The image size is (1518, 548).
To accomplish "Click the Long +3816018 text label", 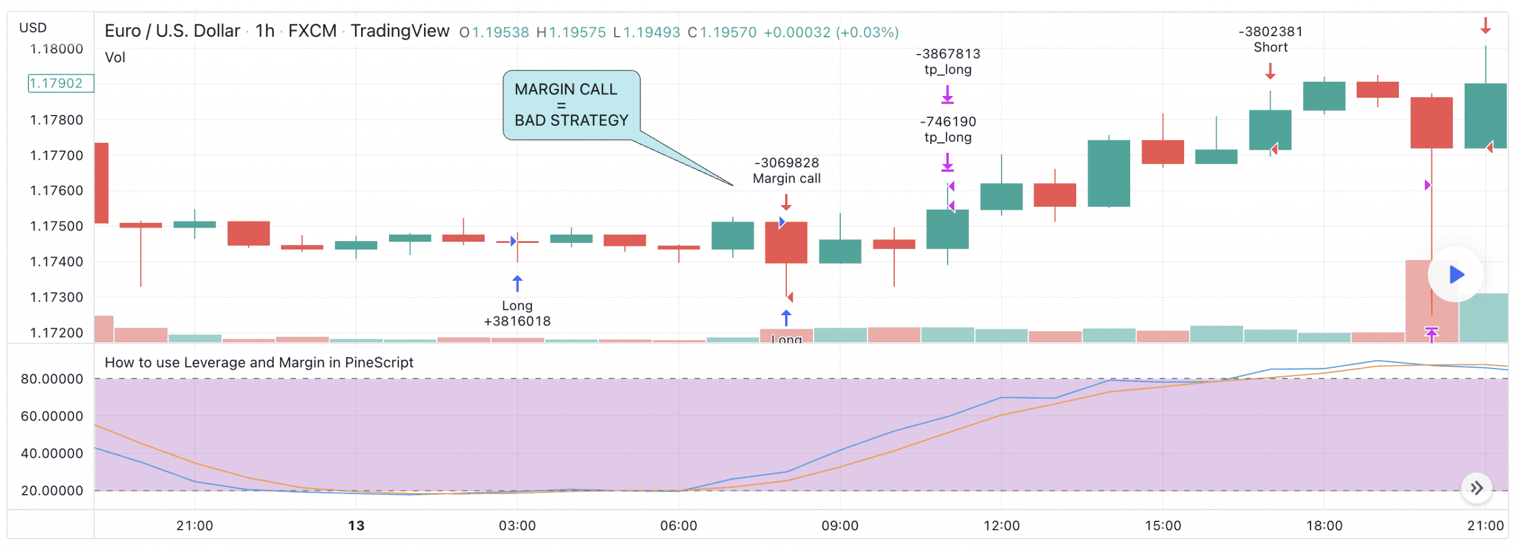I will tap(517, 313).
